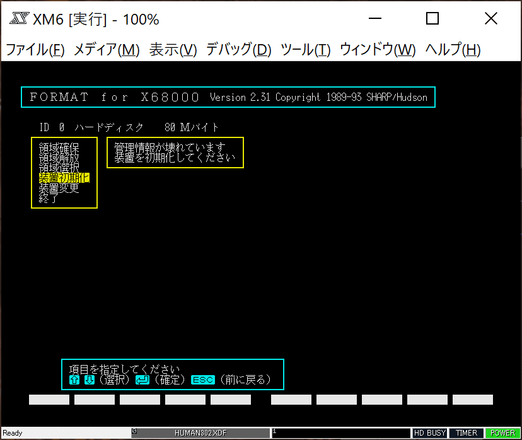Click the 項目を指定してください prompt text
The width and height of the screenshot is (522, 440).
[x=124, y=369]
